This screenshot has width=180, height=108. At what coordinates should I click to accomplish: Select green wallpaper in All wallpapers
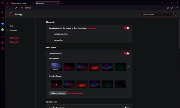[x=121, y=67]
